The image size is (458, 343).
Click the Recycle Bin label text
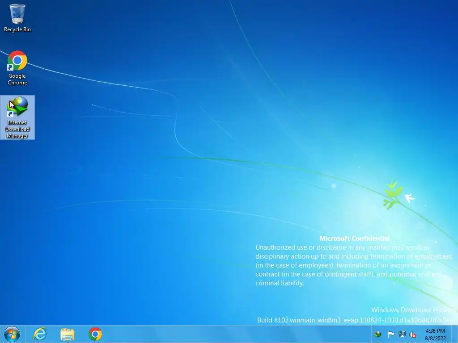point(17,29)
